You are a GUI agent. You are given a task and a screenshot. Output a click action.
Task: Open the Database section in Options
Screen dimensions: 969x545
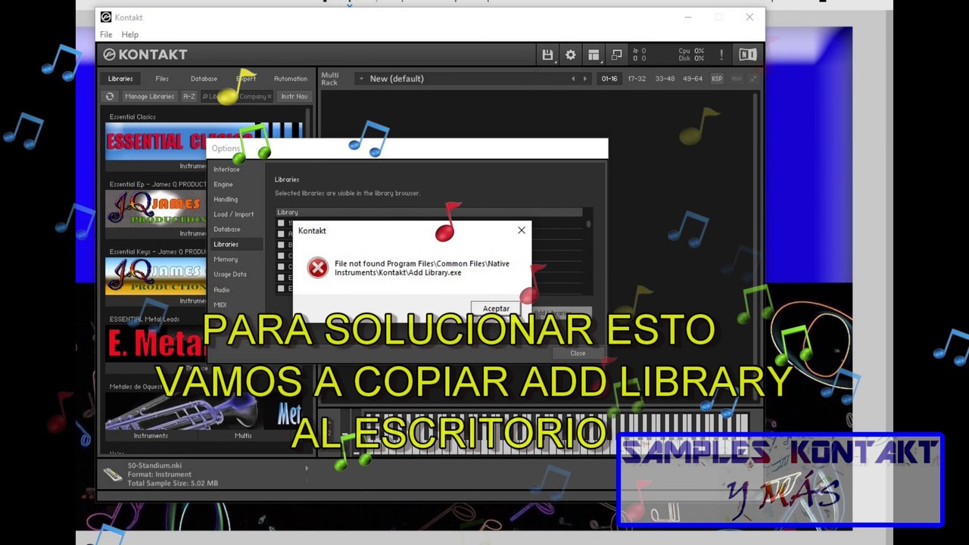227,229
